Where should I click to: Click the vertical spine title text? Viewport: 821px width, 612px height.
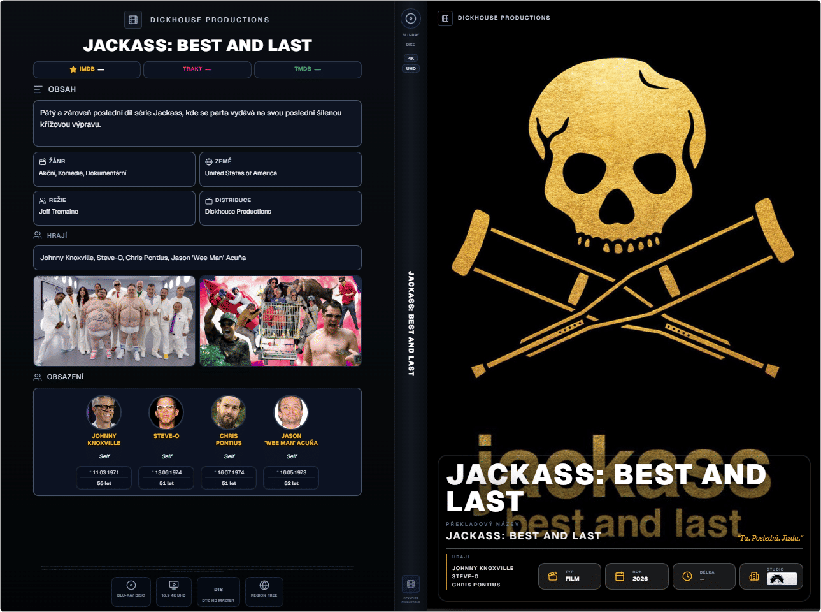coord(411,323)
